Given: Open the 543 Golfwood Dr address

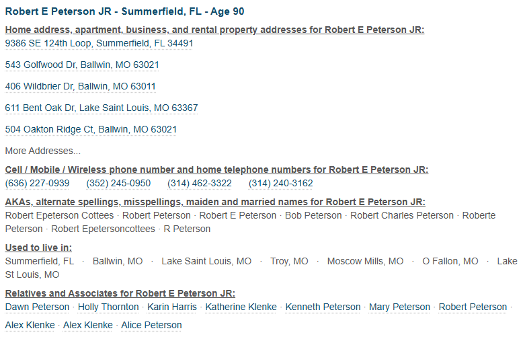Looking at the screenshot, I should pos(82,65).
